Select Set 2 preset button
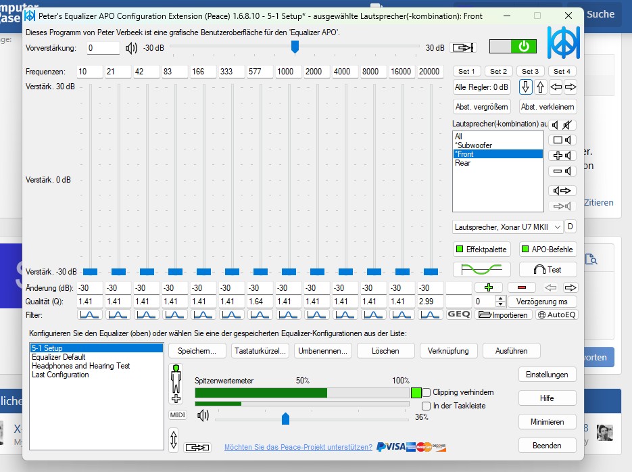Image resolution: width=632 pixels, height=472 pixels. pos(499,72)
